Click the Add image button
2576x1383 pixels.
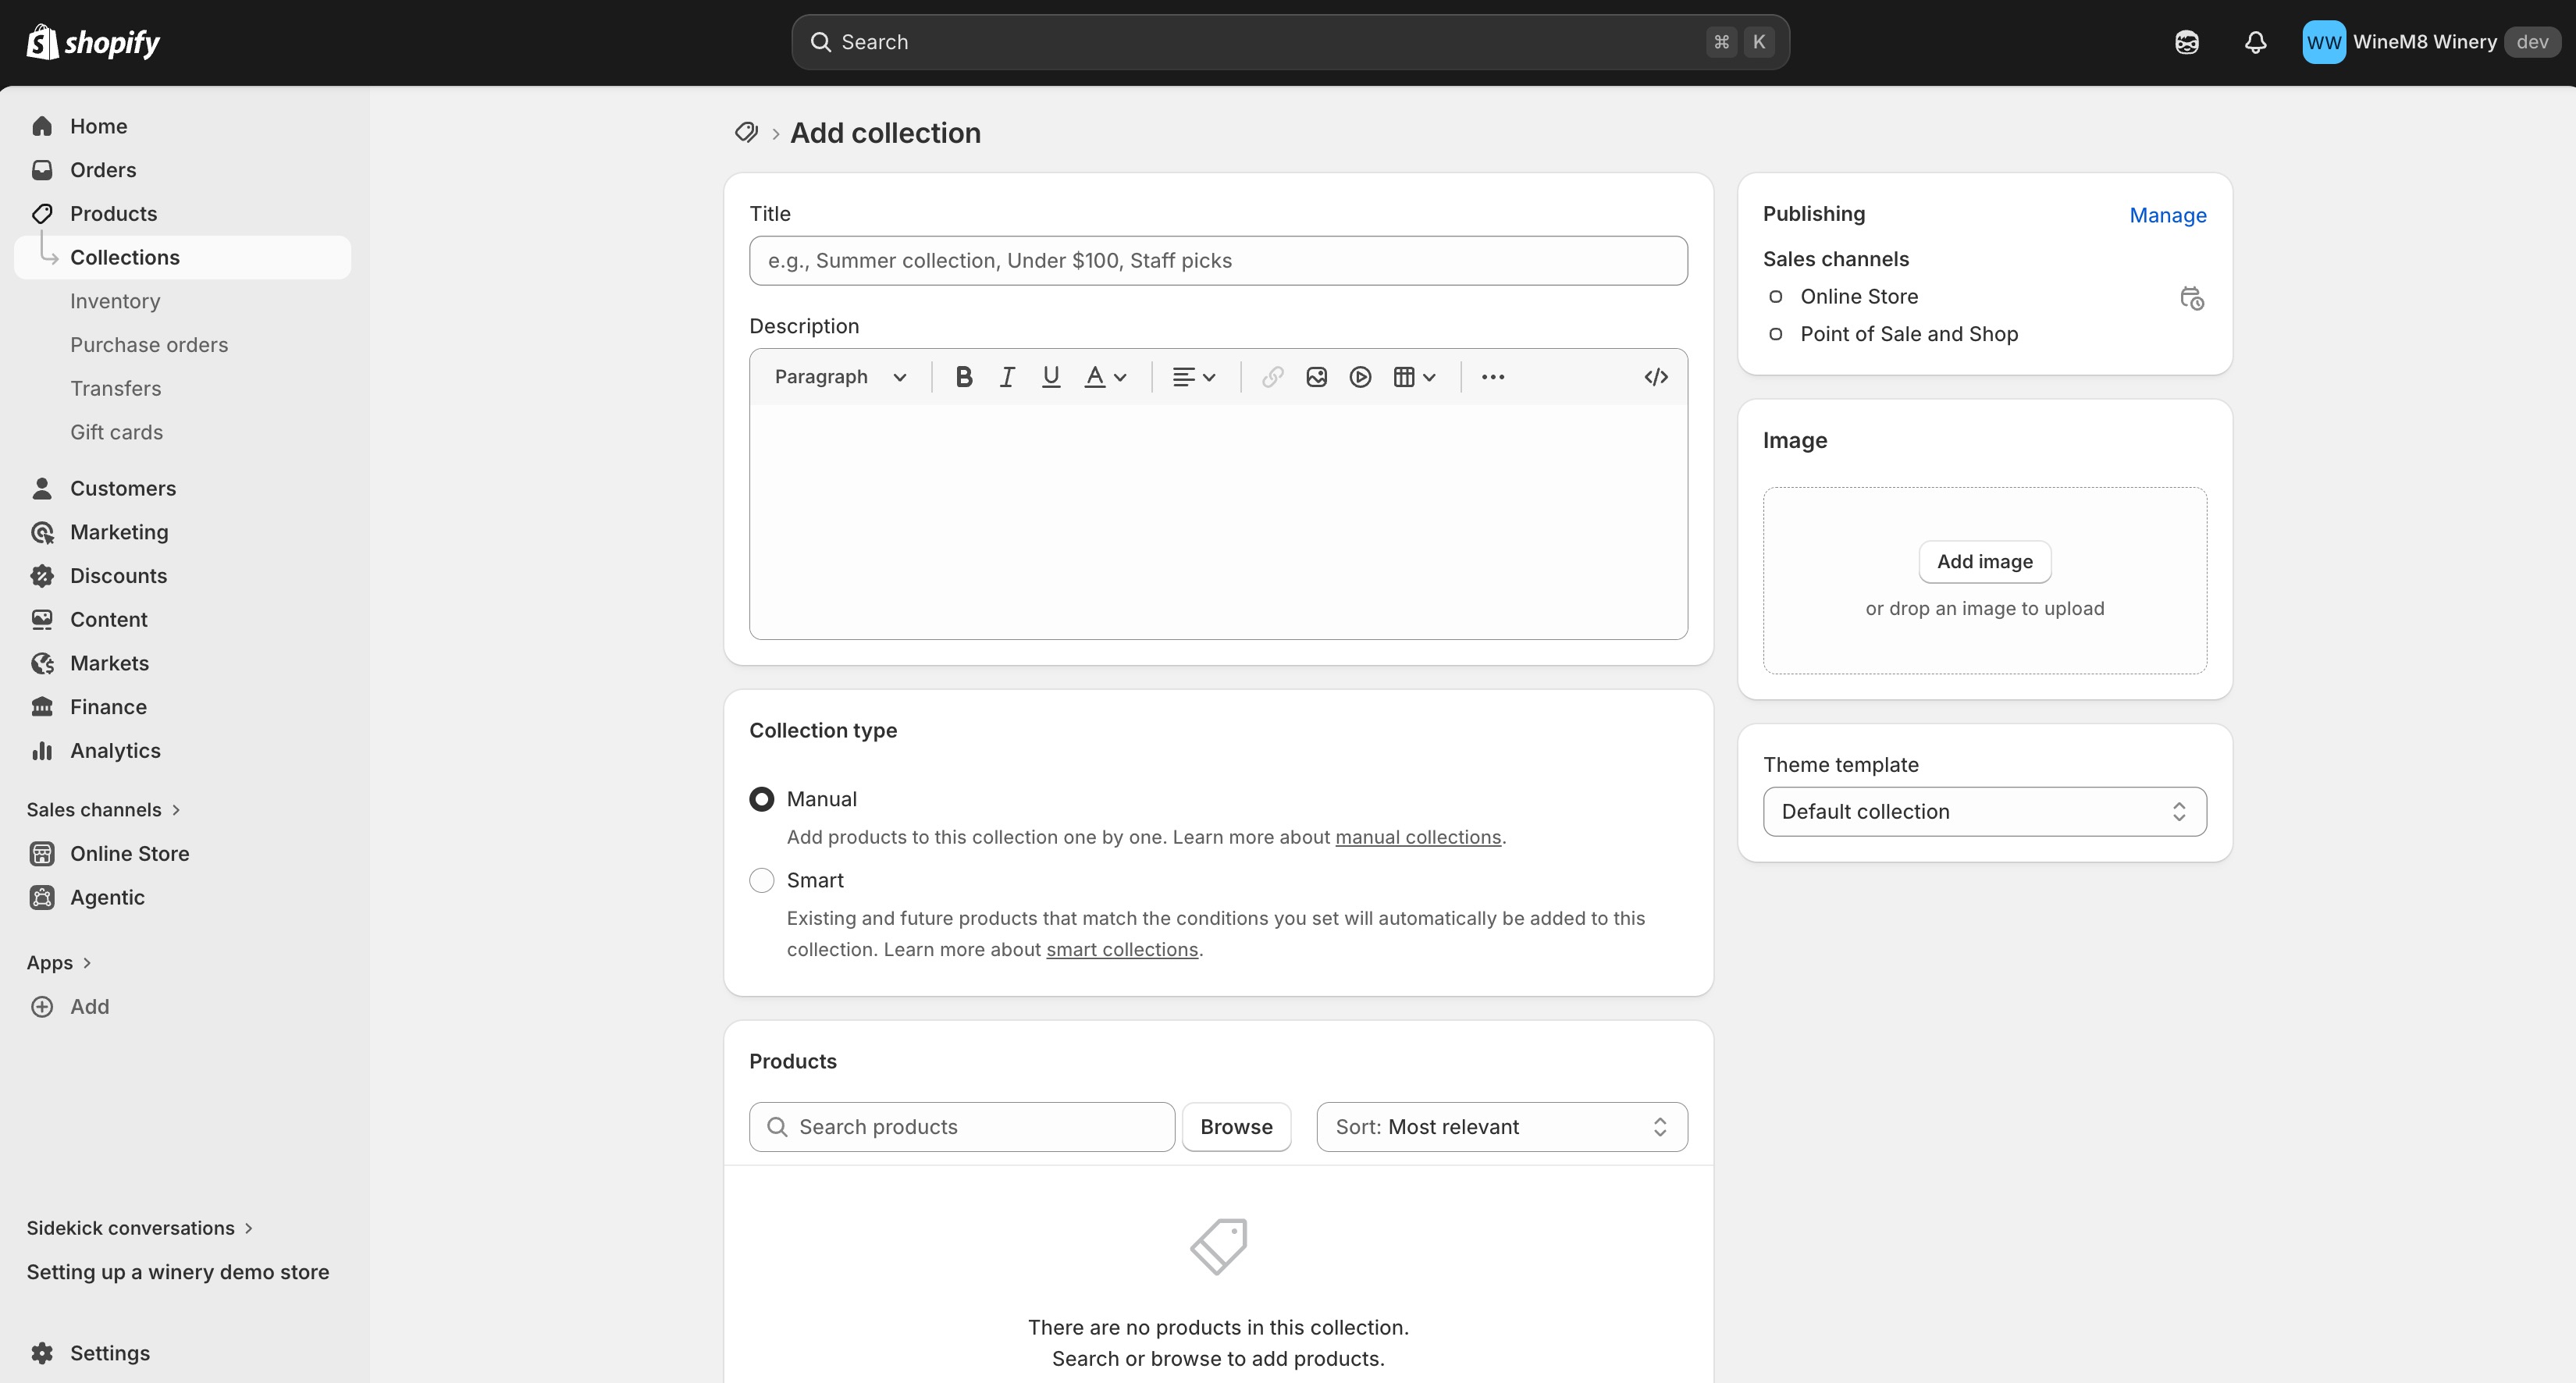[1984, 562]
